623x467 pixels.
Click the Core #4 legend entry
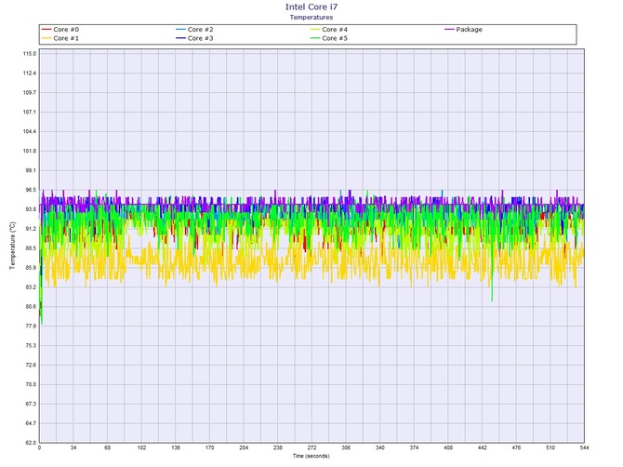click(x=329, y=30)
